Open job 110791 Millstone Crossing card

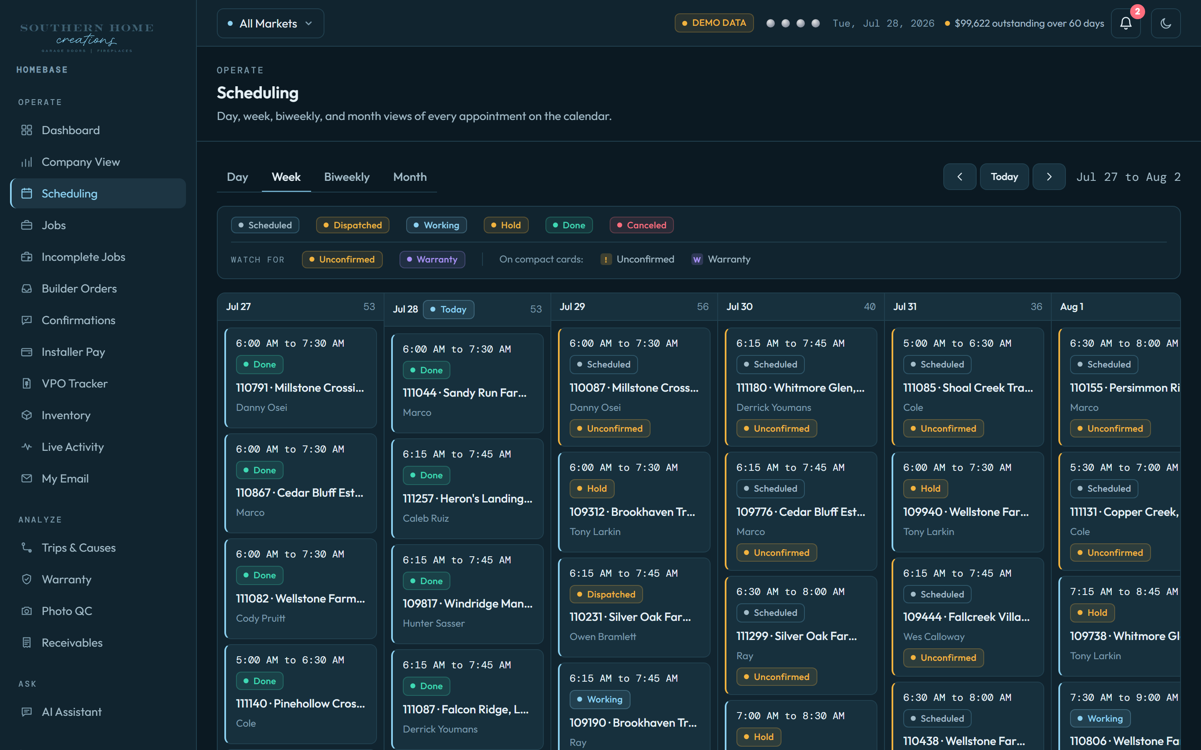pos(301,377)
